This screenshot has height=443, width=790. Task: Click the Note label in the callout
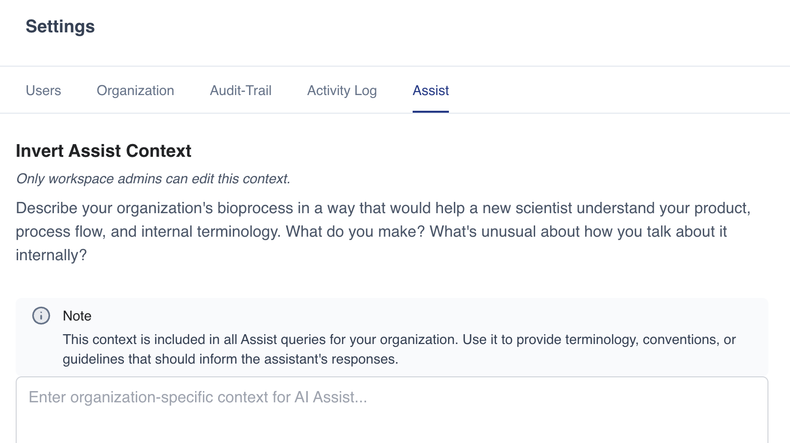tap(77, 316)
